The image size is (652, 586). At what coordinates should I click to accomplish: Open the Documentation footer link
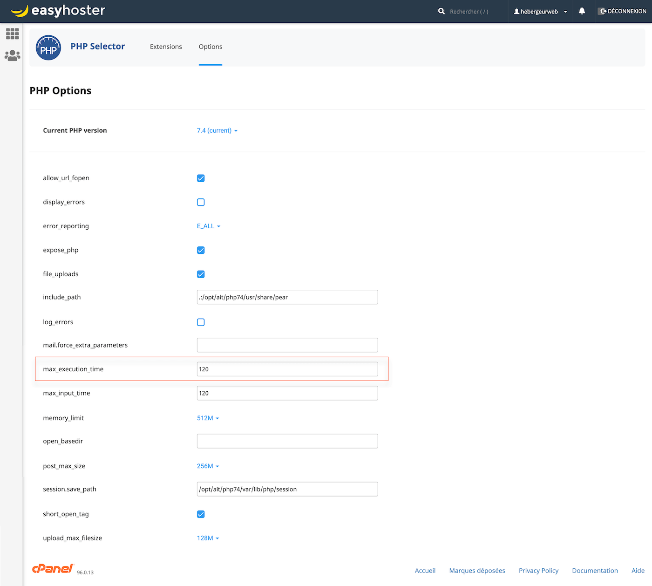pyautogui.click(x=595, y=571)
